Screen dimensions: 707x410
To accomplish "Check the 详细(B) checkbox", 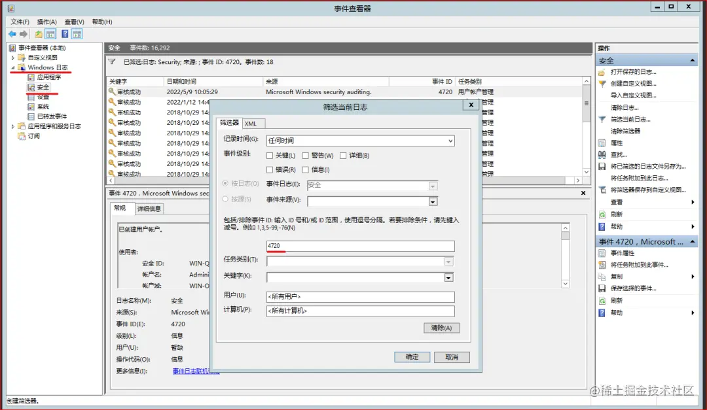I will pos(343,156).
